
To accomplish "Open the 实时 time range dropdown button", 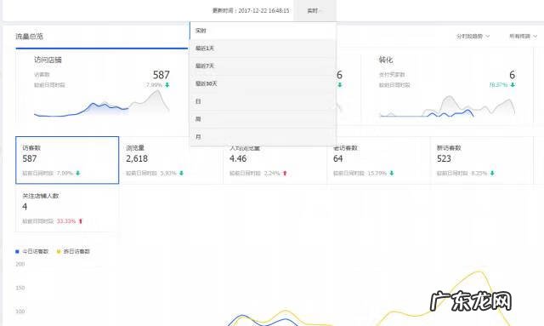I will (x=314, y=10).
